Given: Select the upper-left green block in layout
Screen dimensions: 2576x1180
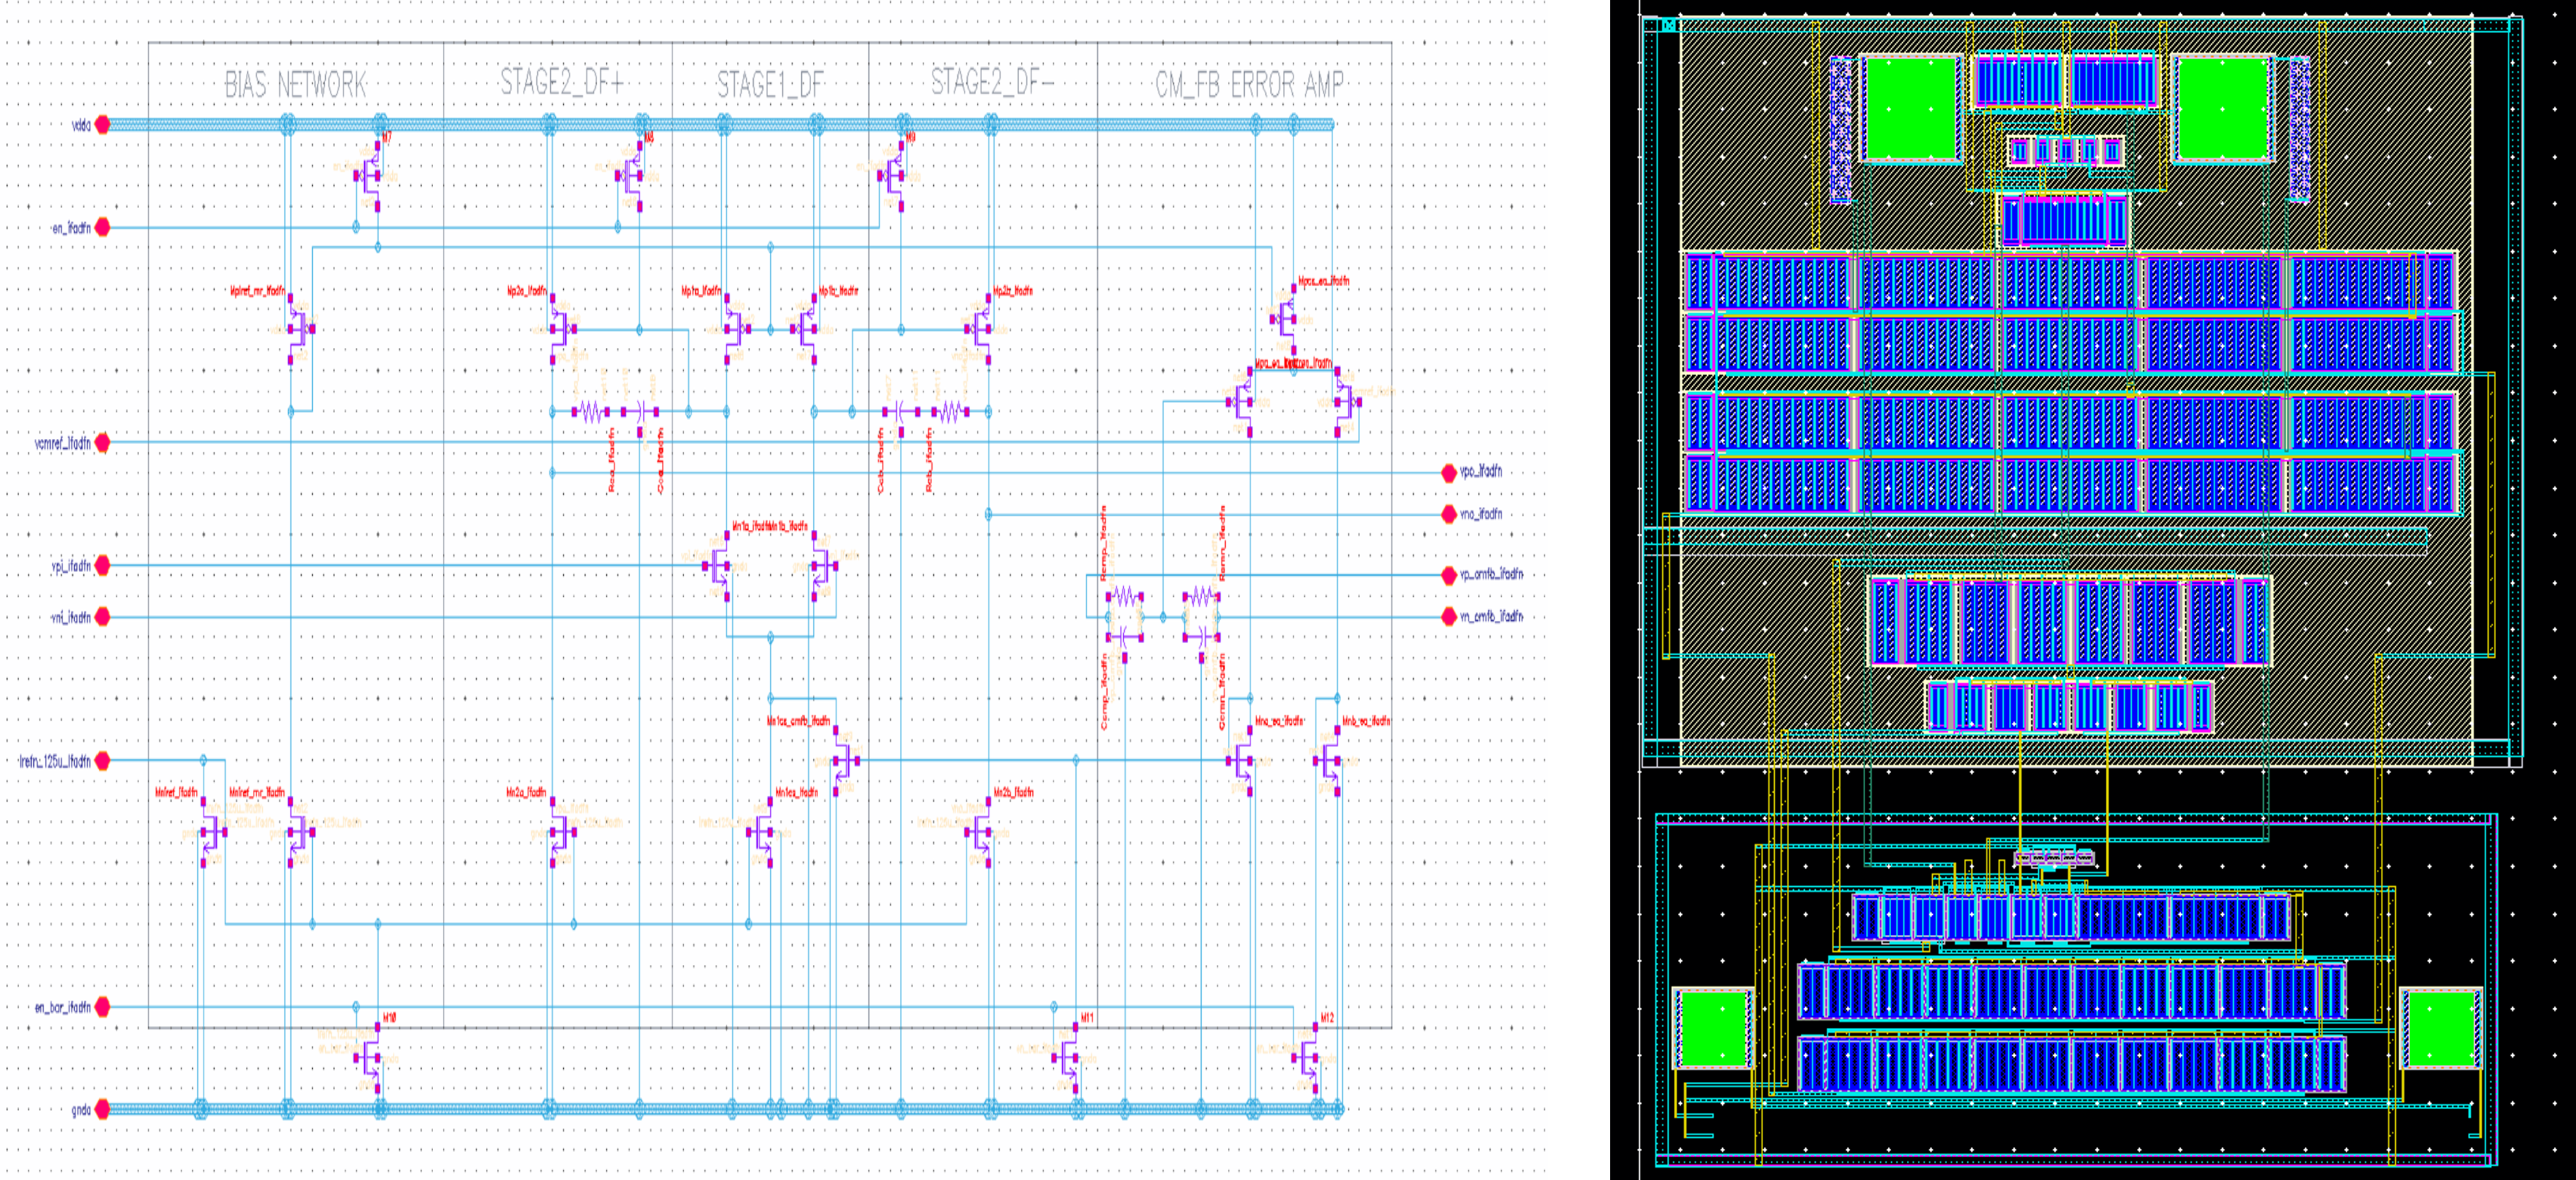Looking at the screenshot, I should 1911,108.
